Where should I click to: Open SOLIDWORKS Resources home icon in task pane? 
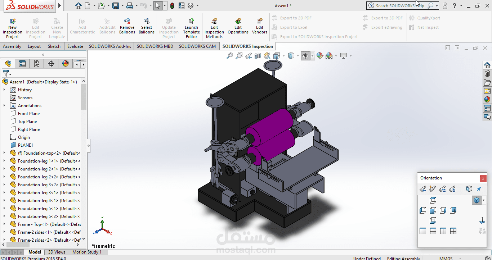point(487,65)
